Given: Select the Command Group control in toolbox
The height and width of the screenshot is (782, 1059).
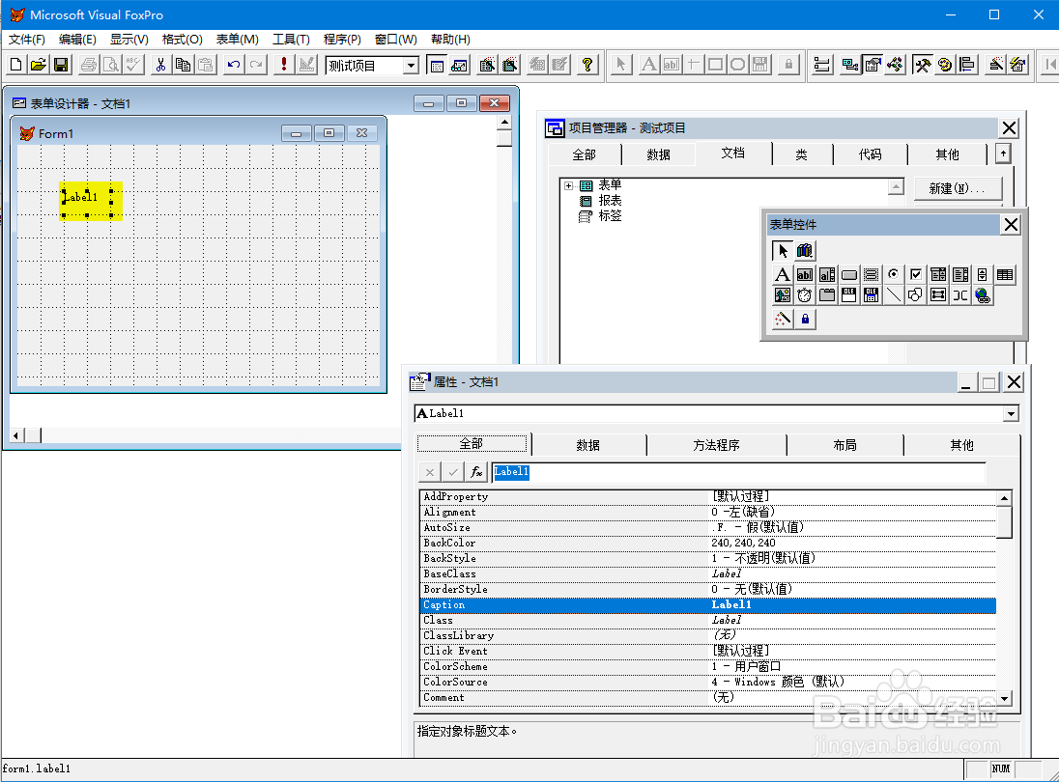Looking at the screenshot, I should [872, 274].
